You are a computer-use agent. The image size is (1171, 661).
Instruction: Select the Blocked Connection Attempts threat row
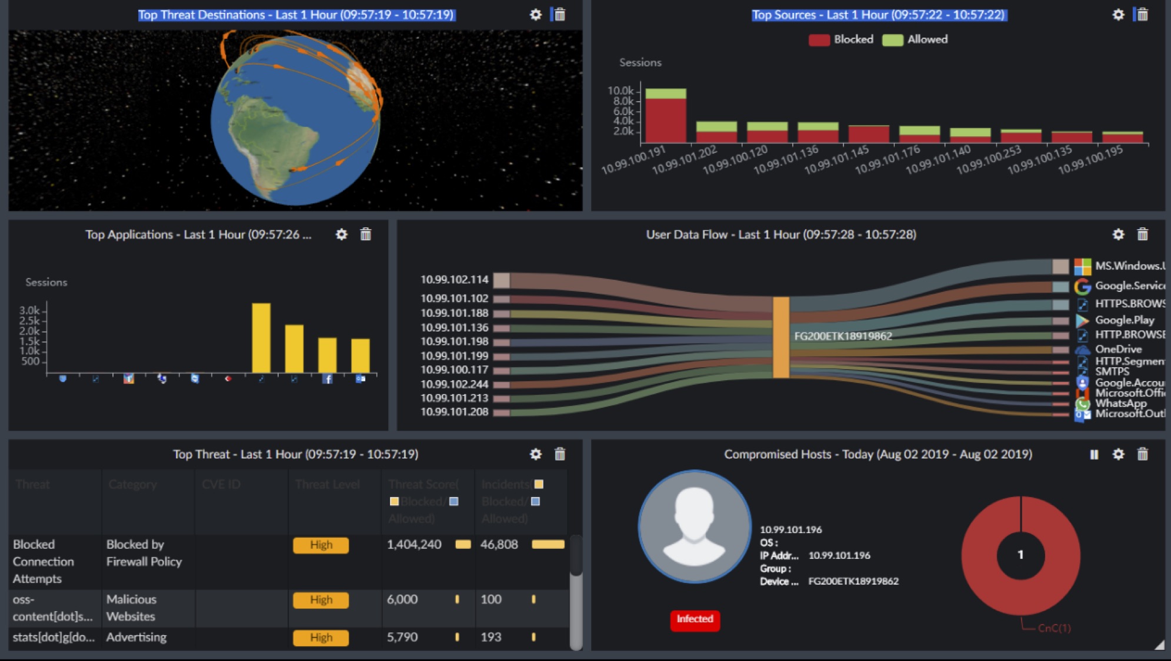44,561
